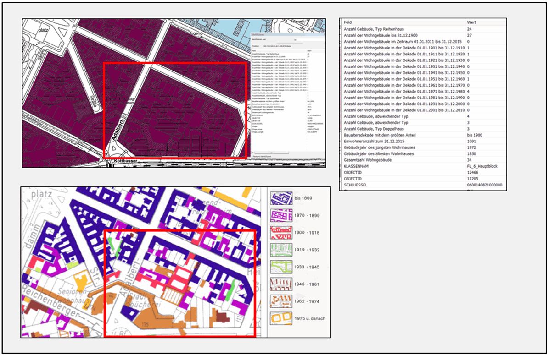Image resolution: width=549 pixels, height=355 pixels.
Task: Pick the '1900 - 1918' legend swatch
Action: pyautogui.click(x=281, y=232)
